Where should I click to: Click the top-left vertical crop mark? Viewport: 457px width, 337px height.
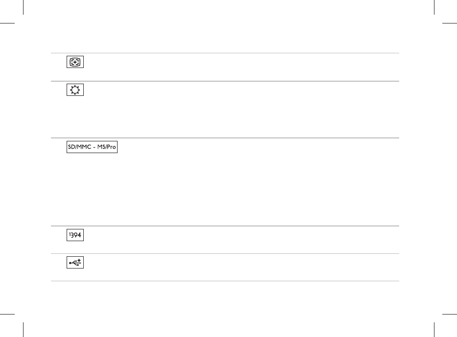24,7
